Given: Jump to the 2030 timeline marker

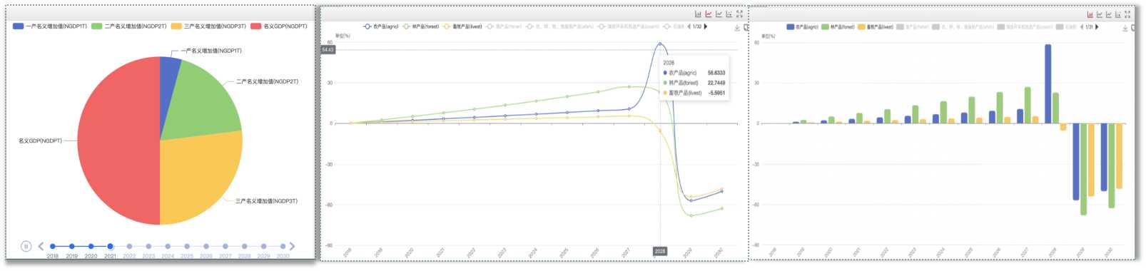Looking at the screenshot, I should 283,246.
